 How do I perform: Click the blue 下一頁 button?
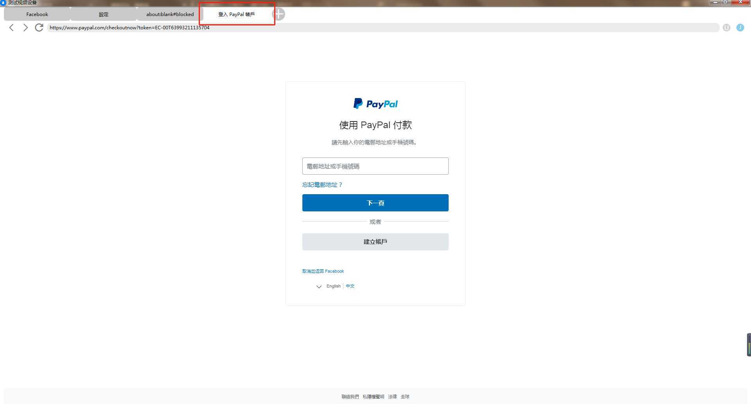coord(375,203)
